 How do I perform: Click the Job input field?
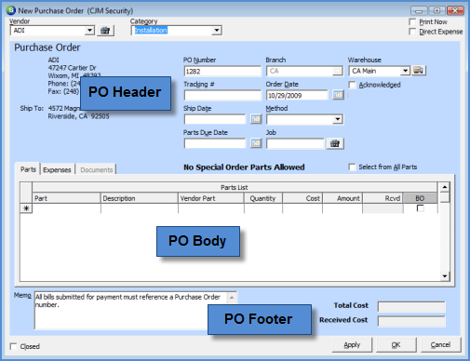(x=295, y=143)
